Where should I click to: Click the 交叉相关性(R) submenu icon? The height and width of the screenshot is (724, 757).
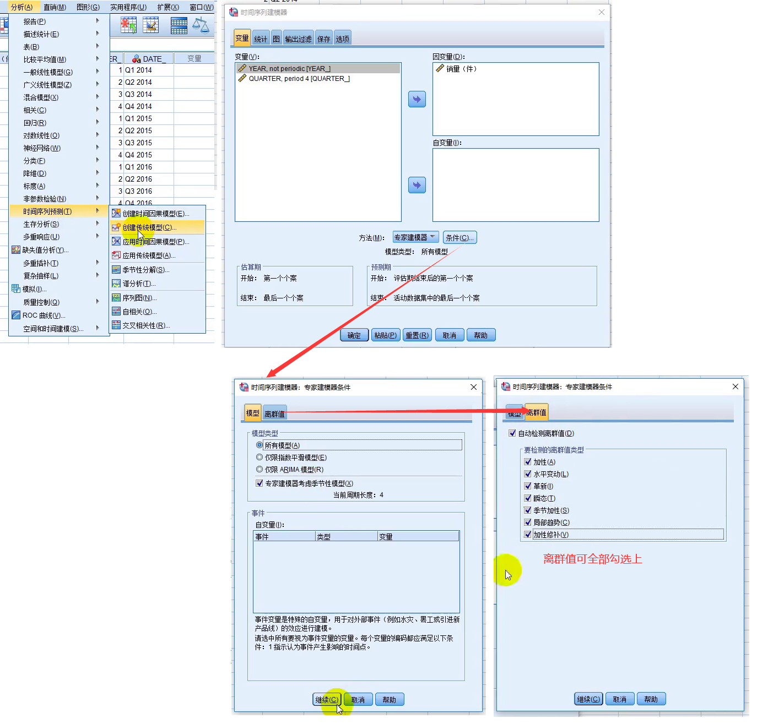coord(116,325)
